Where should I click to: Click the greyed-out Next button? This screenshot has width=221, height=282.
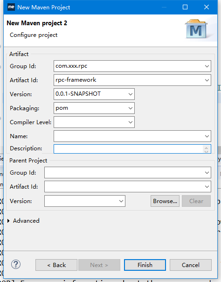click(99, 265)
